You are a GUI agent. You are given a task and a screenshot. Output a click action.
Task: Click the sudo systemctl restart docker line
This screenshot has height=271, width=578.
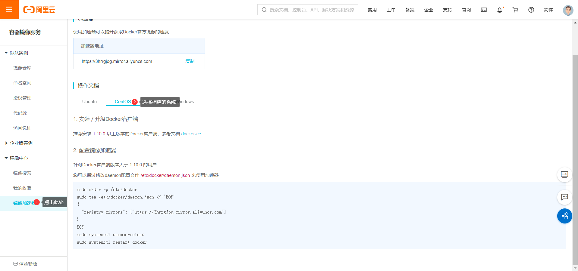click(112, 242)
